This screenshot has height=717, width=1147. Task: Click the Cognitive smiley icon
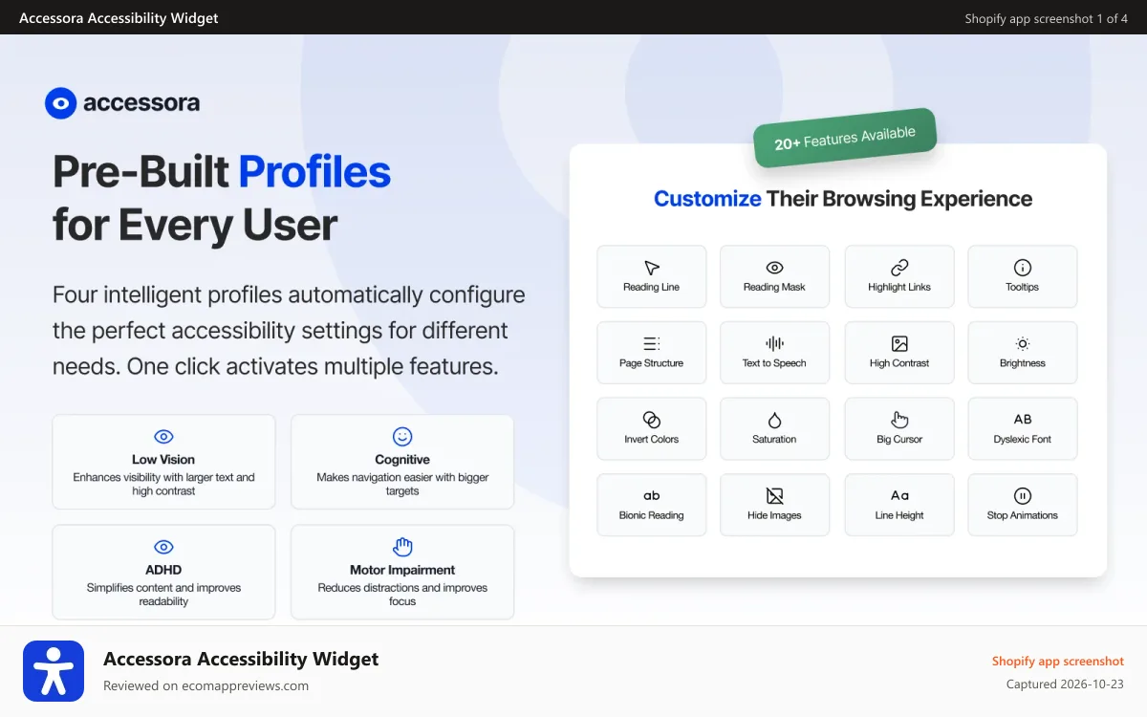[402, 437]
